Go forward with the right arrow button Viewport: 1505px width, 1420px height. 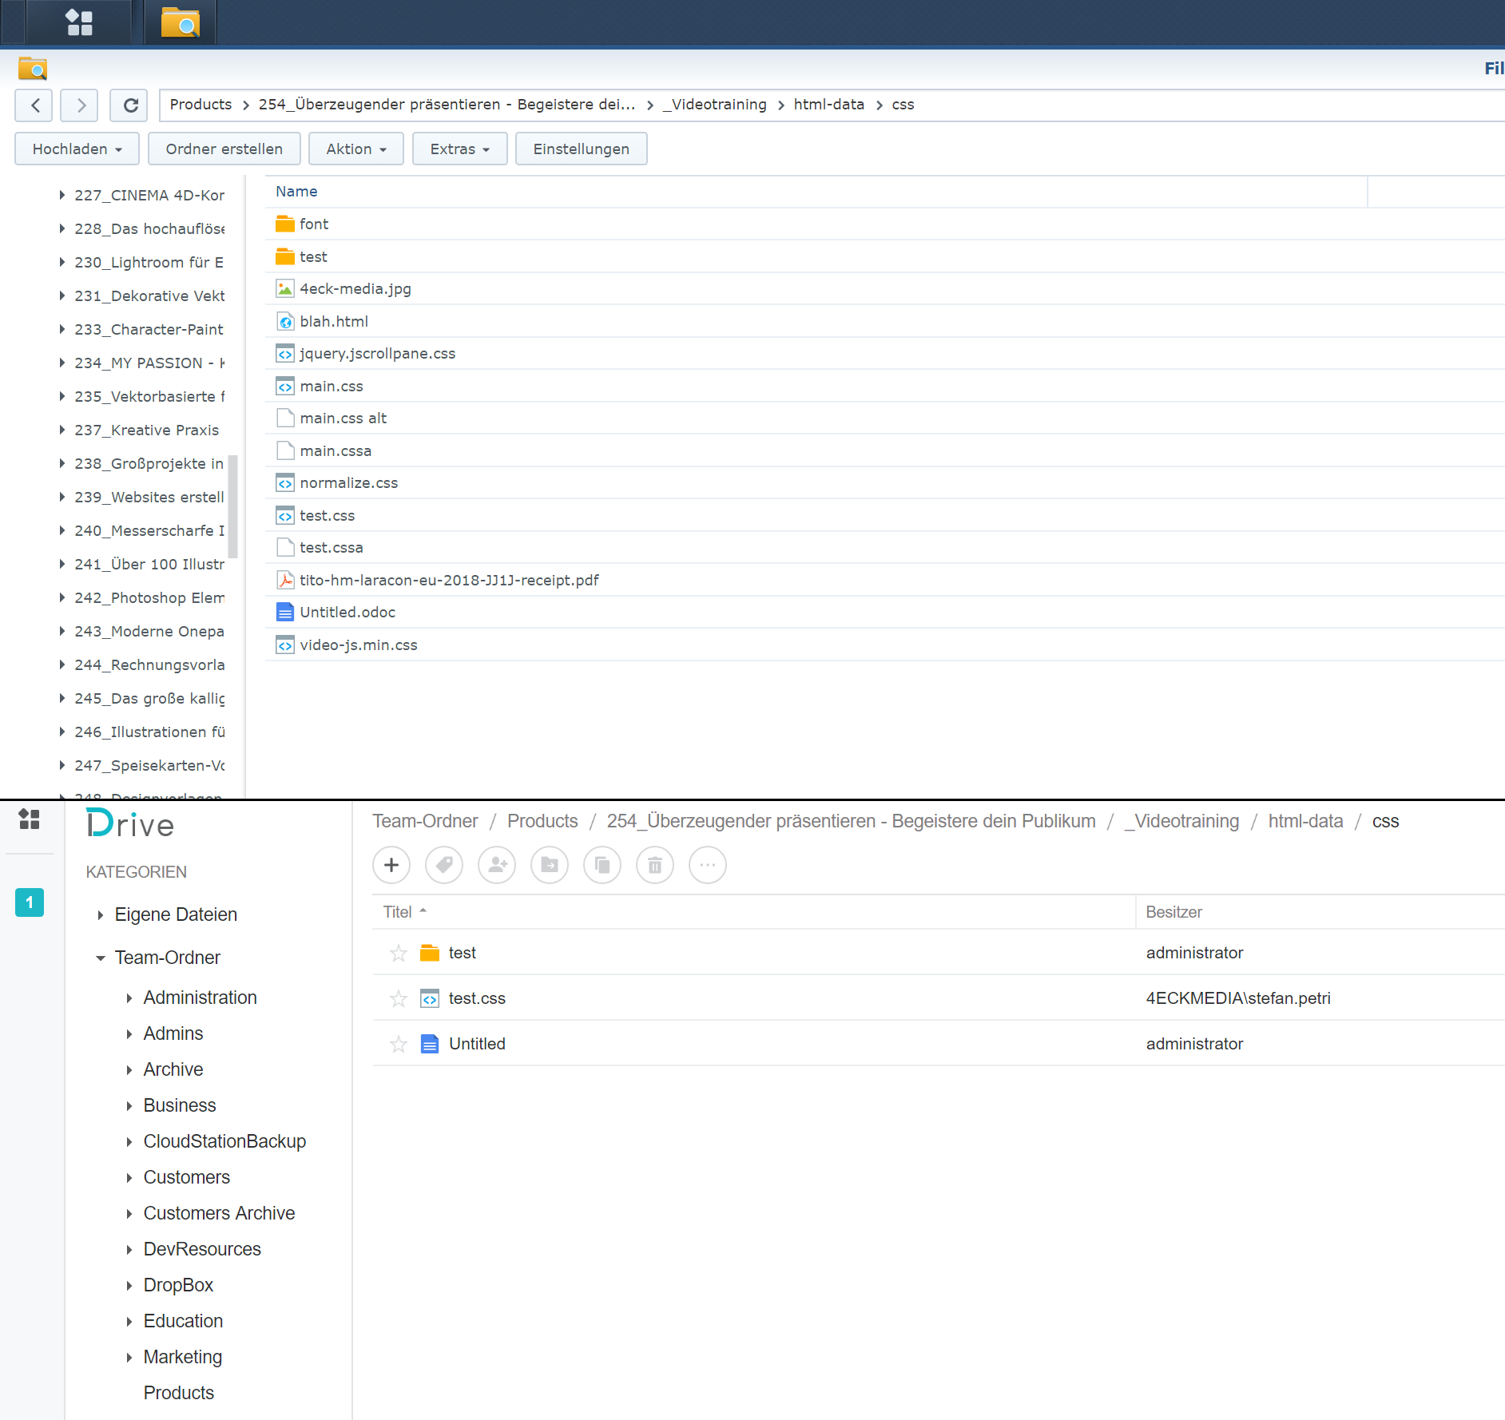tap(81, 105)
